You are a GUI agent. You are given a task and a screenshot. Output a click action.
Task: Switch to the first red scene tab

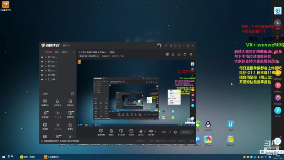tap(48, 52)
